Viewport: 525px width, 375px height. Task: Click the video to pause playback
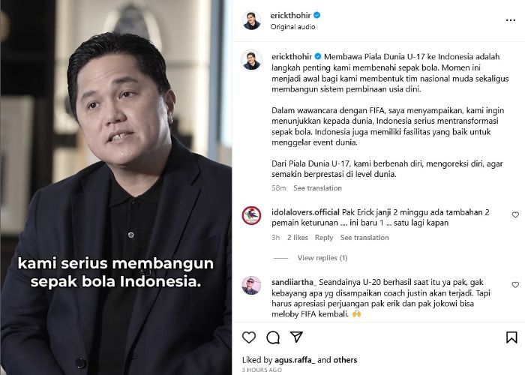(x=115, y=187)
